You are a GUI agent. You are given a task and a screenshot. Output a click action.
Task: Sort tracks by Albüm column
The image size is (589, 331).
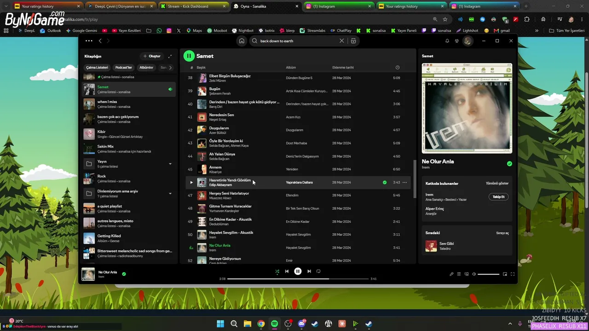click(291, 68)
